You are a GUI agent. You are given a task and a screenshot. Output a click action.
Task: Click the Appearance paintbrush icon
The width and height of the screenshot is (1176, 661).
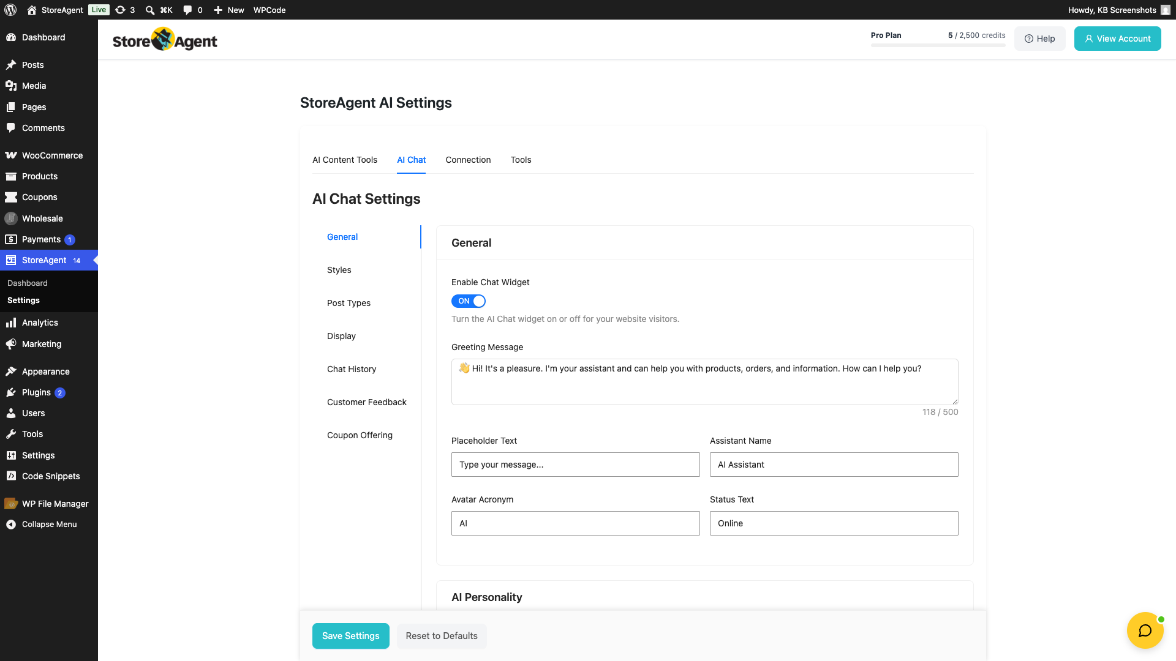coord(11,372)
